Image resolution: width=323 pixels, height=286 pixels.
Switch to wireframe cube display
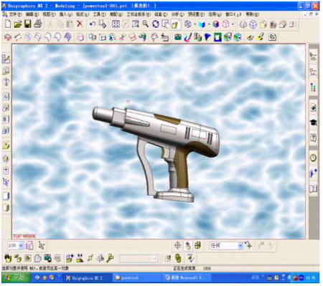coord(188,24)
